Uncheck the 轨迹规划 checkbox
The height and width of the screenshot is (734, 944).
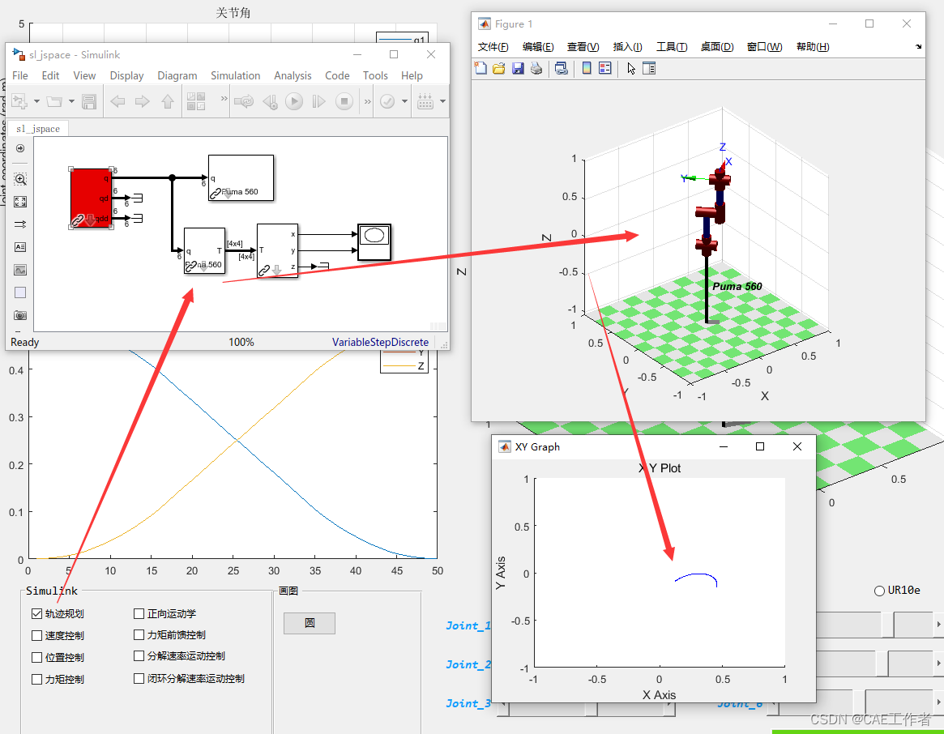pos(36,613)
